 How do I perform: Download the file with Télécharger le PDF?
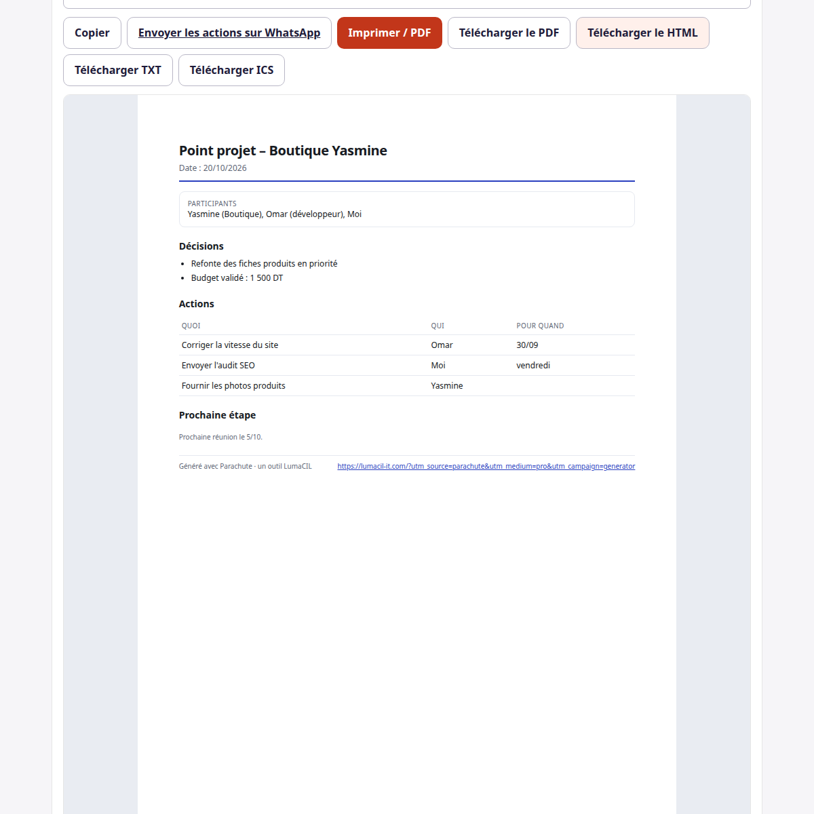point(509,33)
